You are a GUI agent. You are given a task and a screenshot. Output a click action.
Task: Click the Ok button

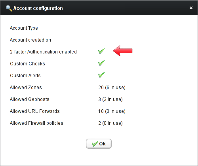click(99, 143)
